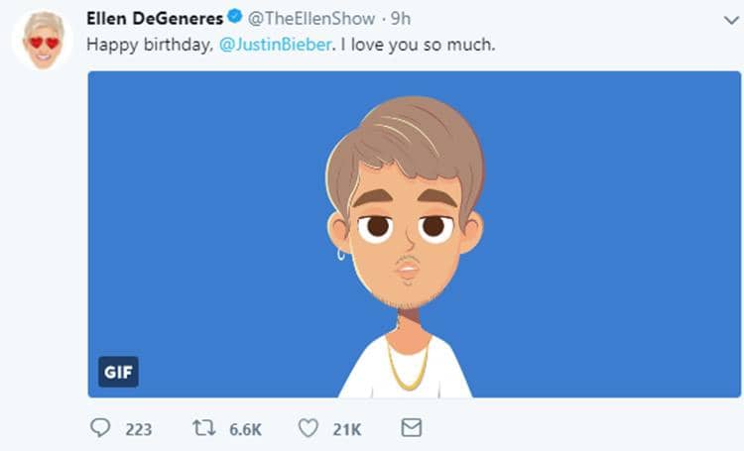Like the tweet with the heart icon
The image size is (744, 451).
click(309, 428)
